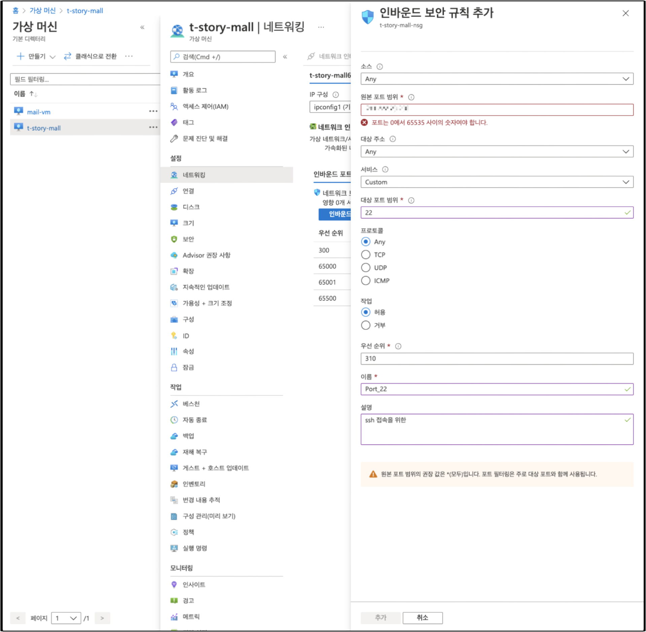Viewport: 646px width, 632px height.
Task: Open the 소스 dropdown
Action: (497, 79)
